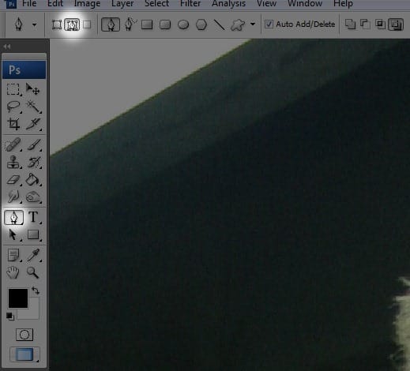The width and height of the screenshot is (410, 371).
Task: Click the black foreground color swatch
Action: coord(18,298)
